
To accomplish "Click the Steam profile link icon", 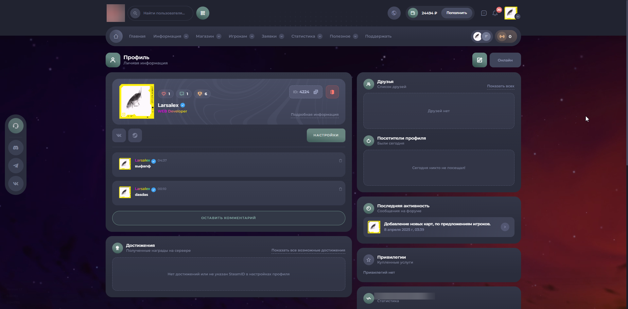I will pos(135,135).
